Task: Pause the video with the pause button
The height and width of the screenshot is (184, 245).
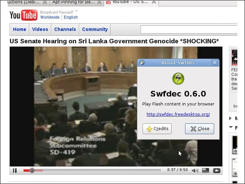Action: pyautogui.click(x=15, y=170)
